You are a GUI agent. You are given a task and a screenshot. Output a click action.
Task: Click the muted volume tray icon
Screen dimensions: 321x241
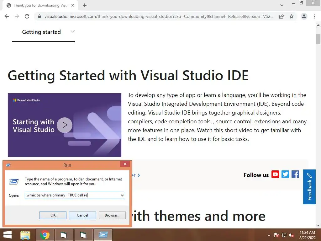(292, 235)
